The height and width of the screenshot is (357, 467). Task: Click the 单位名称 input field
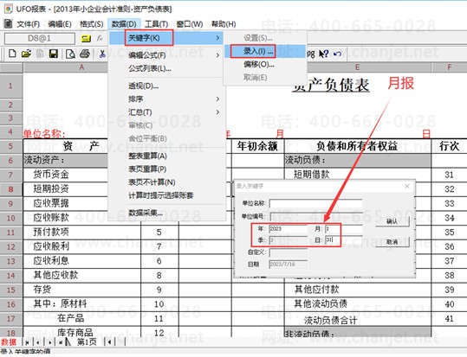point(315,203)
